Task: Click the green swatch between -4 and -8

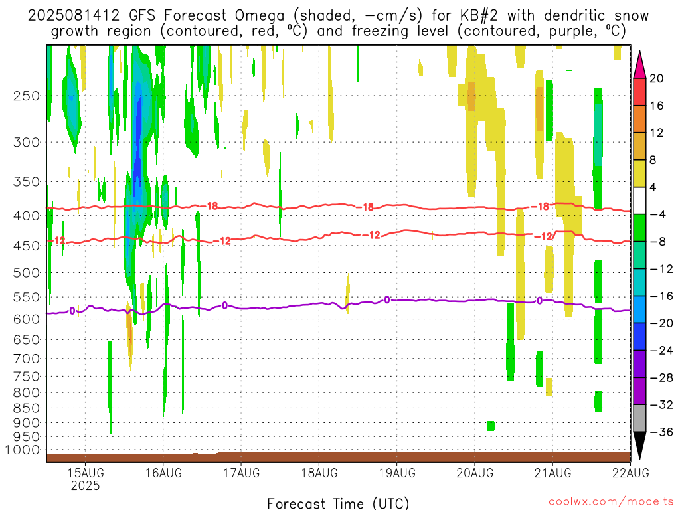Action: (639, 228)
